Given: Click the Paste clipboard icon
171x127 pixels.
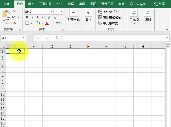Looking at the screenshot, I should 6,15.
